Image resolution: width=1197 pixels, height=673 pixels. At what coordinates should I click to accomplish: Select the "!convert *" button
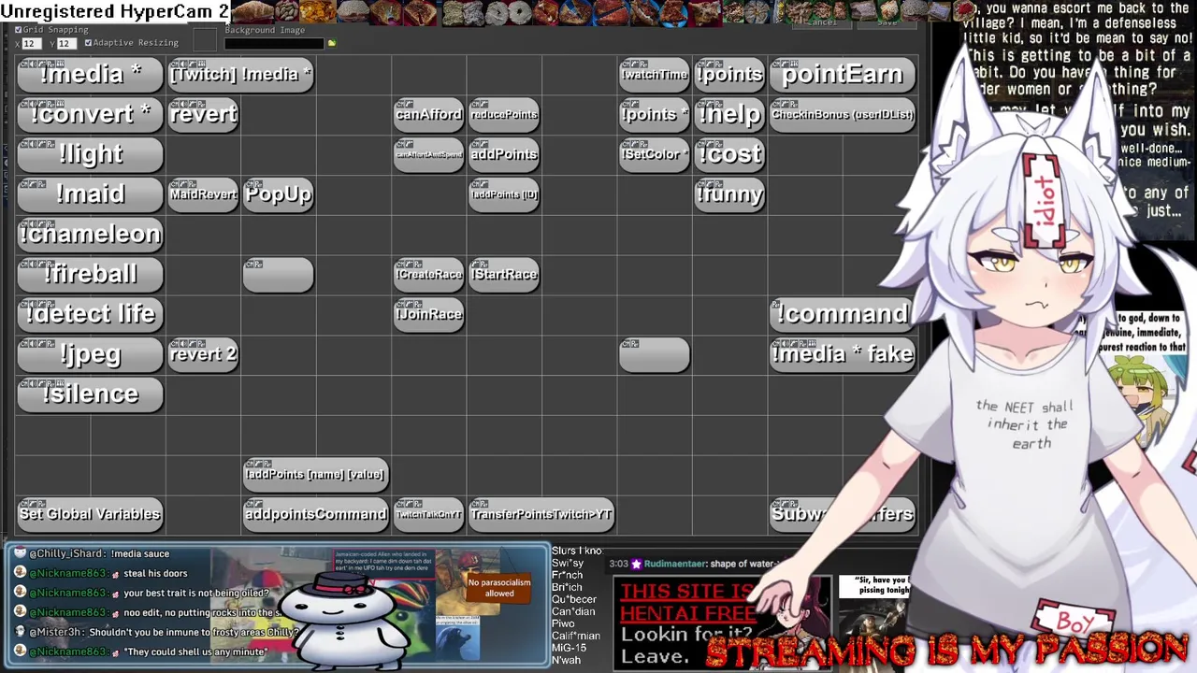pyautogui.click(x=91, y=114)
